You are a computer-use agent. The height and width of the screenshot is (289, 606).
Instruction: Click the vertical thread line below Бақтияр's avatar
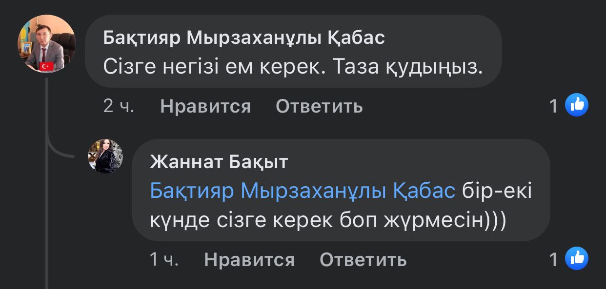[47, 205]
